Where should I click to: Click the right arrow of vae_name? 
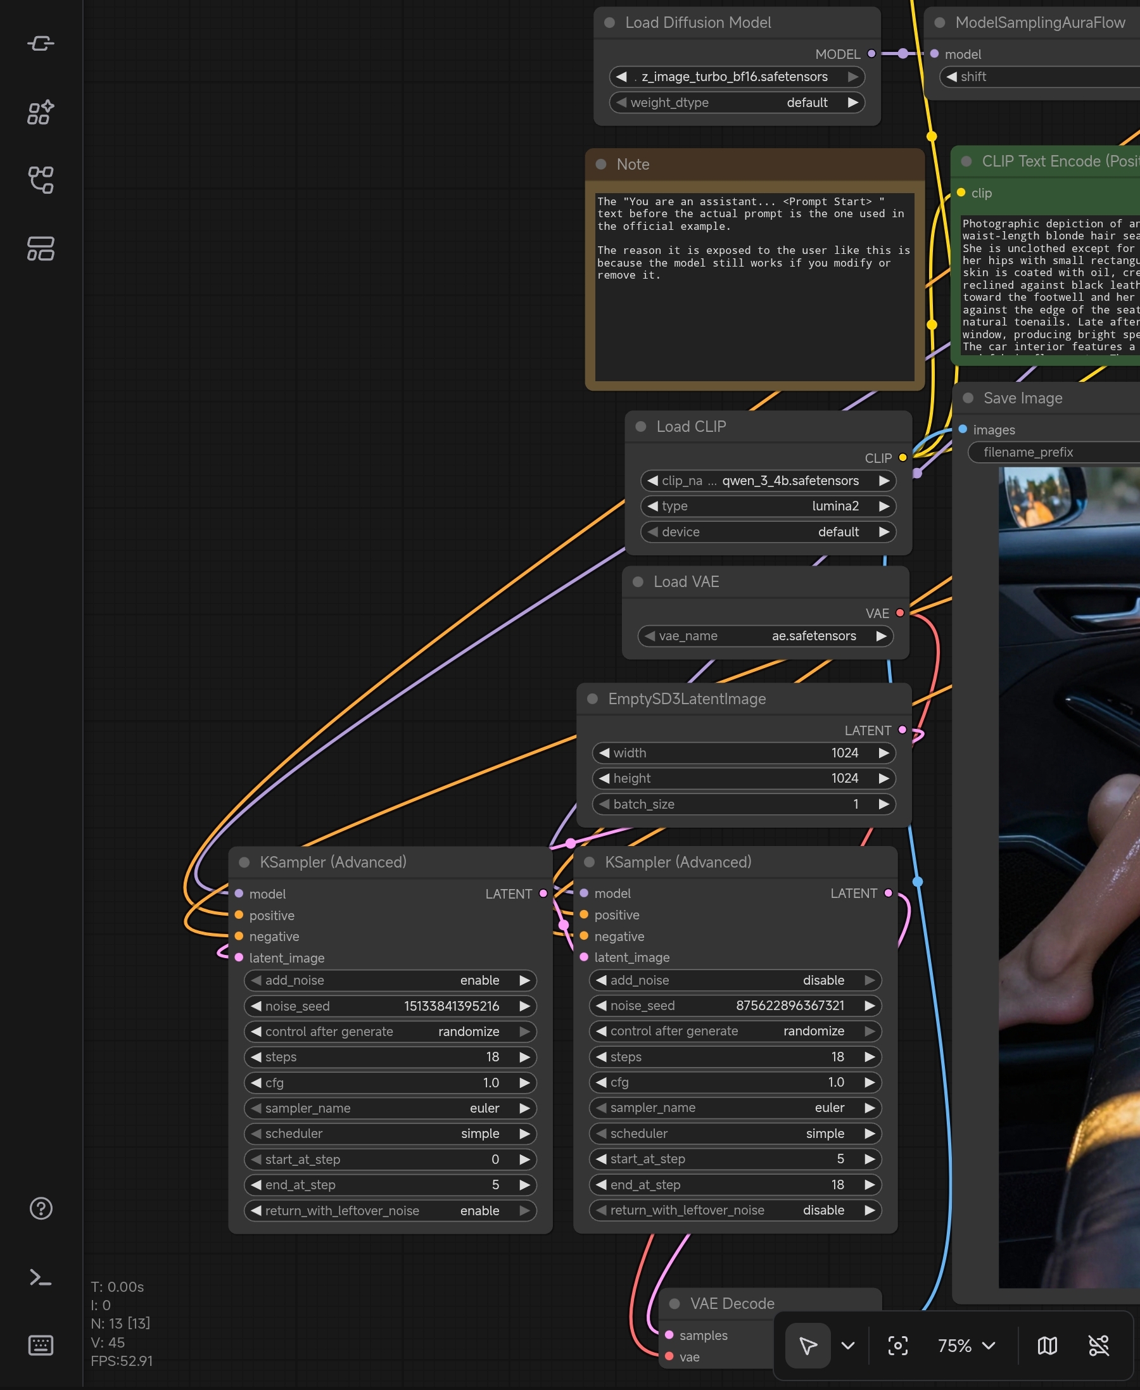[x=881, y=636]
